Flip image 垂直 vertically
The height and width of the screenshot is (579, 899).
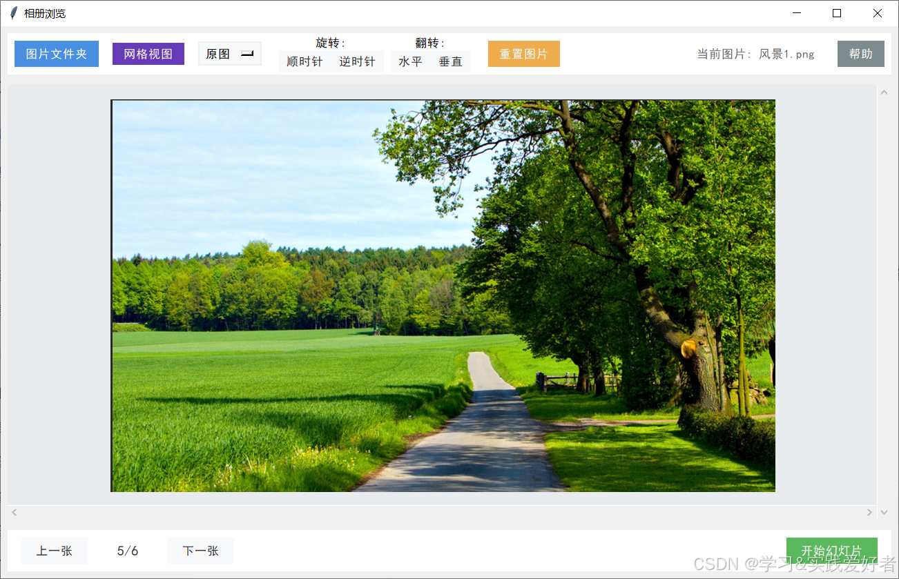[451, 61]
